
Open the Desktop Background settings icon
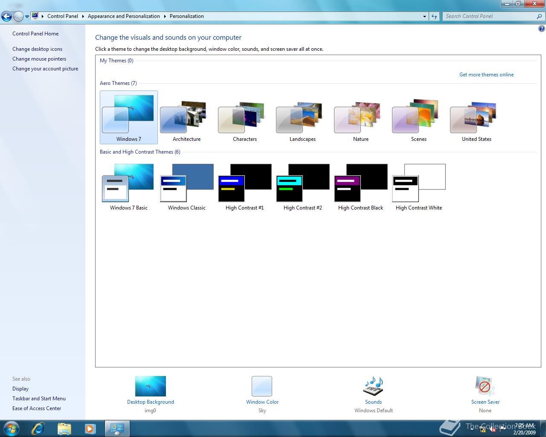point(151,386)
